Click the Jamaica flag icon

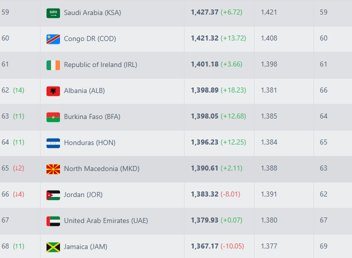[53, 247]
